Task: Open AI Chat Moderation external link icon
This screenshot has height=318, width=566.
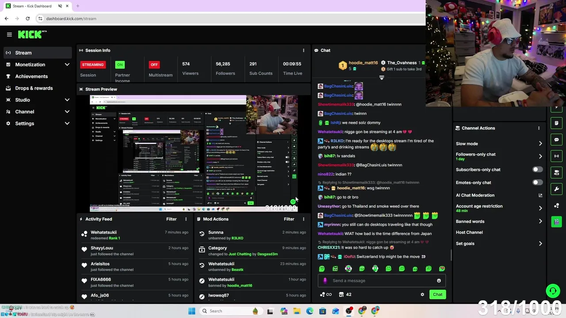Action: pyautogui.click(x=540, y=195)
